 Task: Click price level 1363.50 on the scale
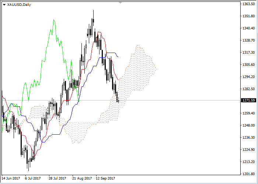click(249, 4)
